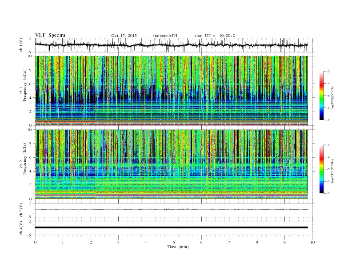Click the date text 'Oct. 17, 2015'

click(124, 36)
